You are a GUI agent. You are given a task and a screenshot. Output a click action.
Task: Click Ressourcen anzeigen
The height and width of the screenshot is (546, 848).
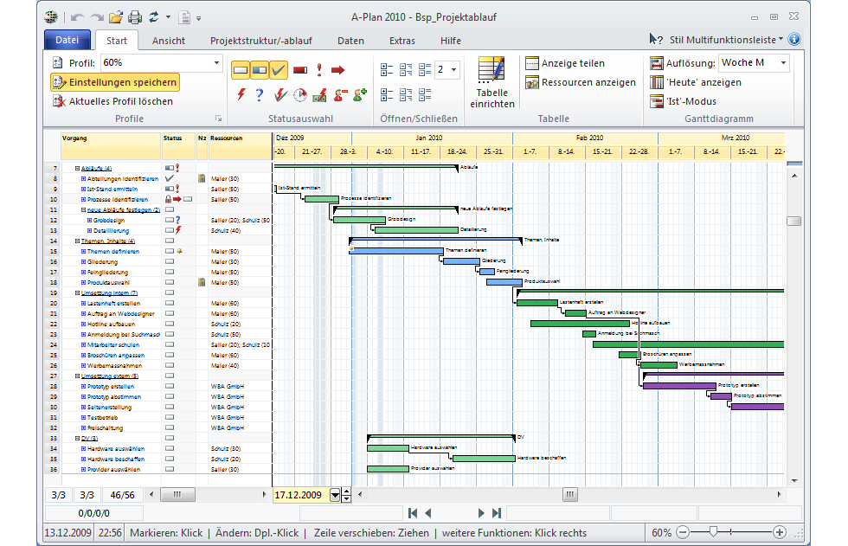coord(581,82)
